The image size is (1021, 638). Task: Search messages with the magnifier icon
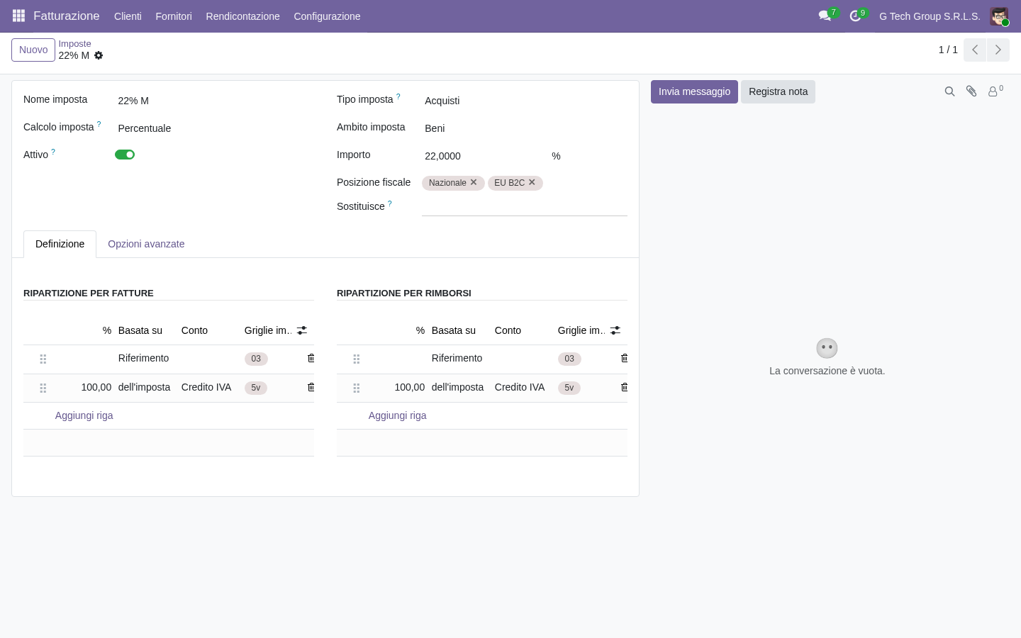coord(949,91)
